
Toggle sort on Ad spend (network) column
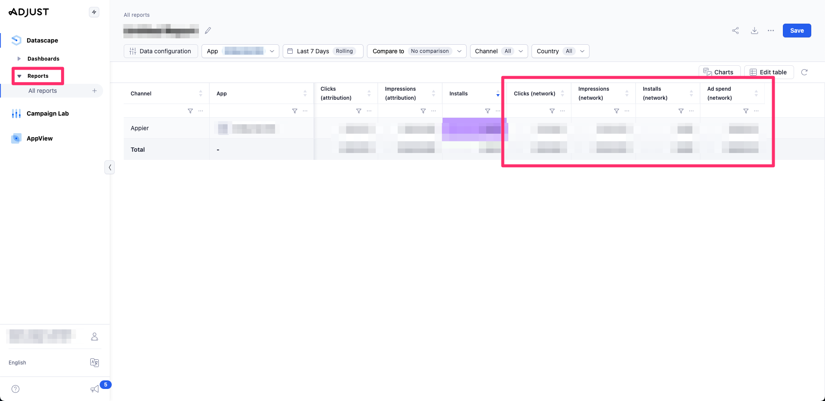756,93
